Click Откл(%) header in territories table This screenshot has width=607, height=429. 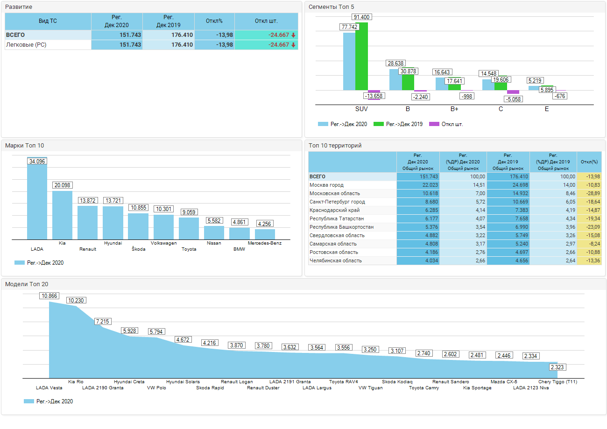pos(589,162)
